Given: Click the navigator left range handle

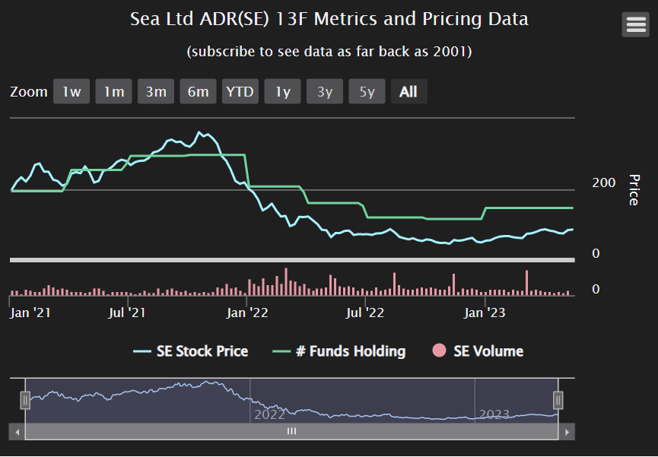Looking at the screenshot, I should pyautogui.click(x=25, y=400).
